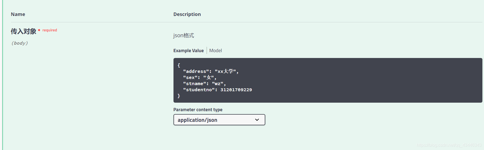
Task: Click the Parameter content type label
Action: click(198, 110)
